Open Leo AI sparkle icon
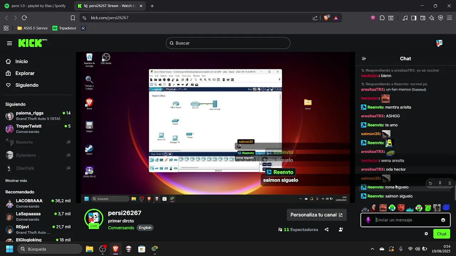 tap(432, 18)
